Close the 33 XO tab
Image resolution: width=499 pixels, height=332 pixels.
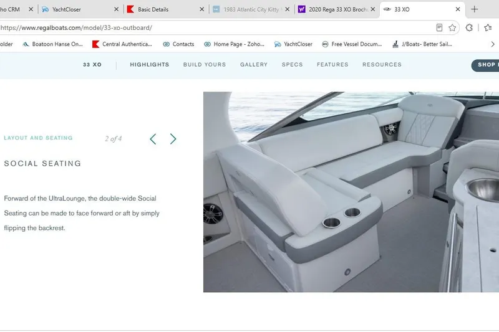tap(458, 9)
